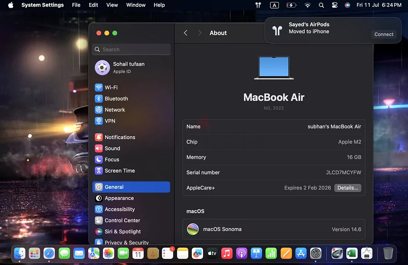Image resolution: width=408 pixels, height=265 pixels.
Task: Open the Window menu
Action: click(136, 5)
